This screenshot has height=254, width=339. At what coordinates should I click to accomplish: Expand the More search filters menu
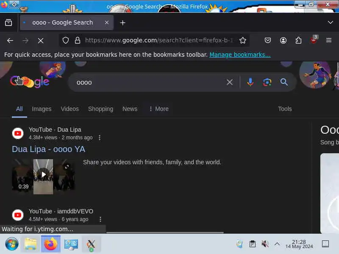pos(158,109)
